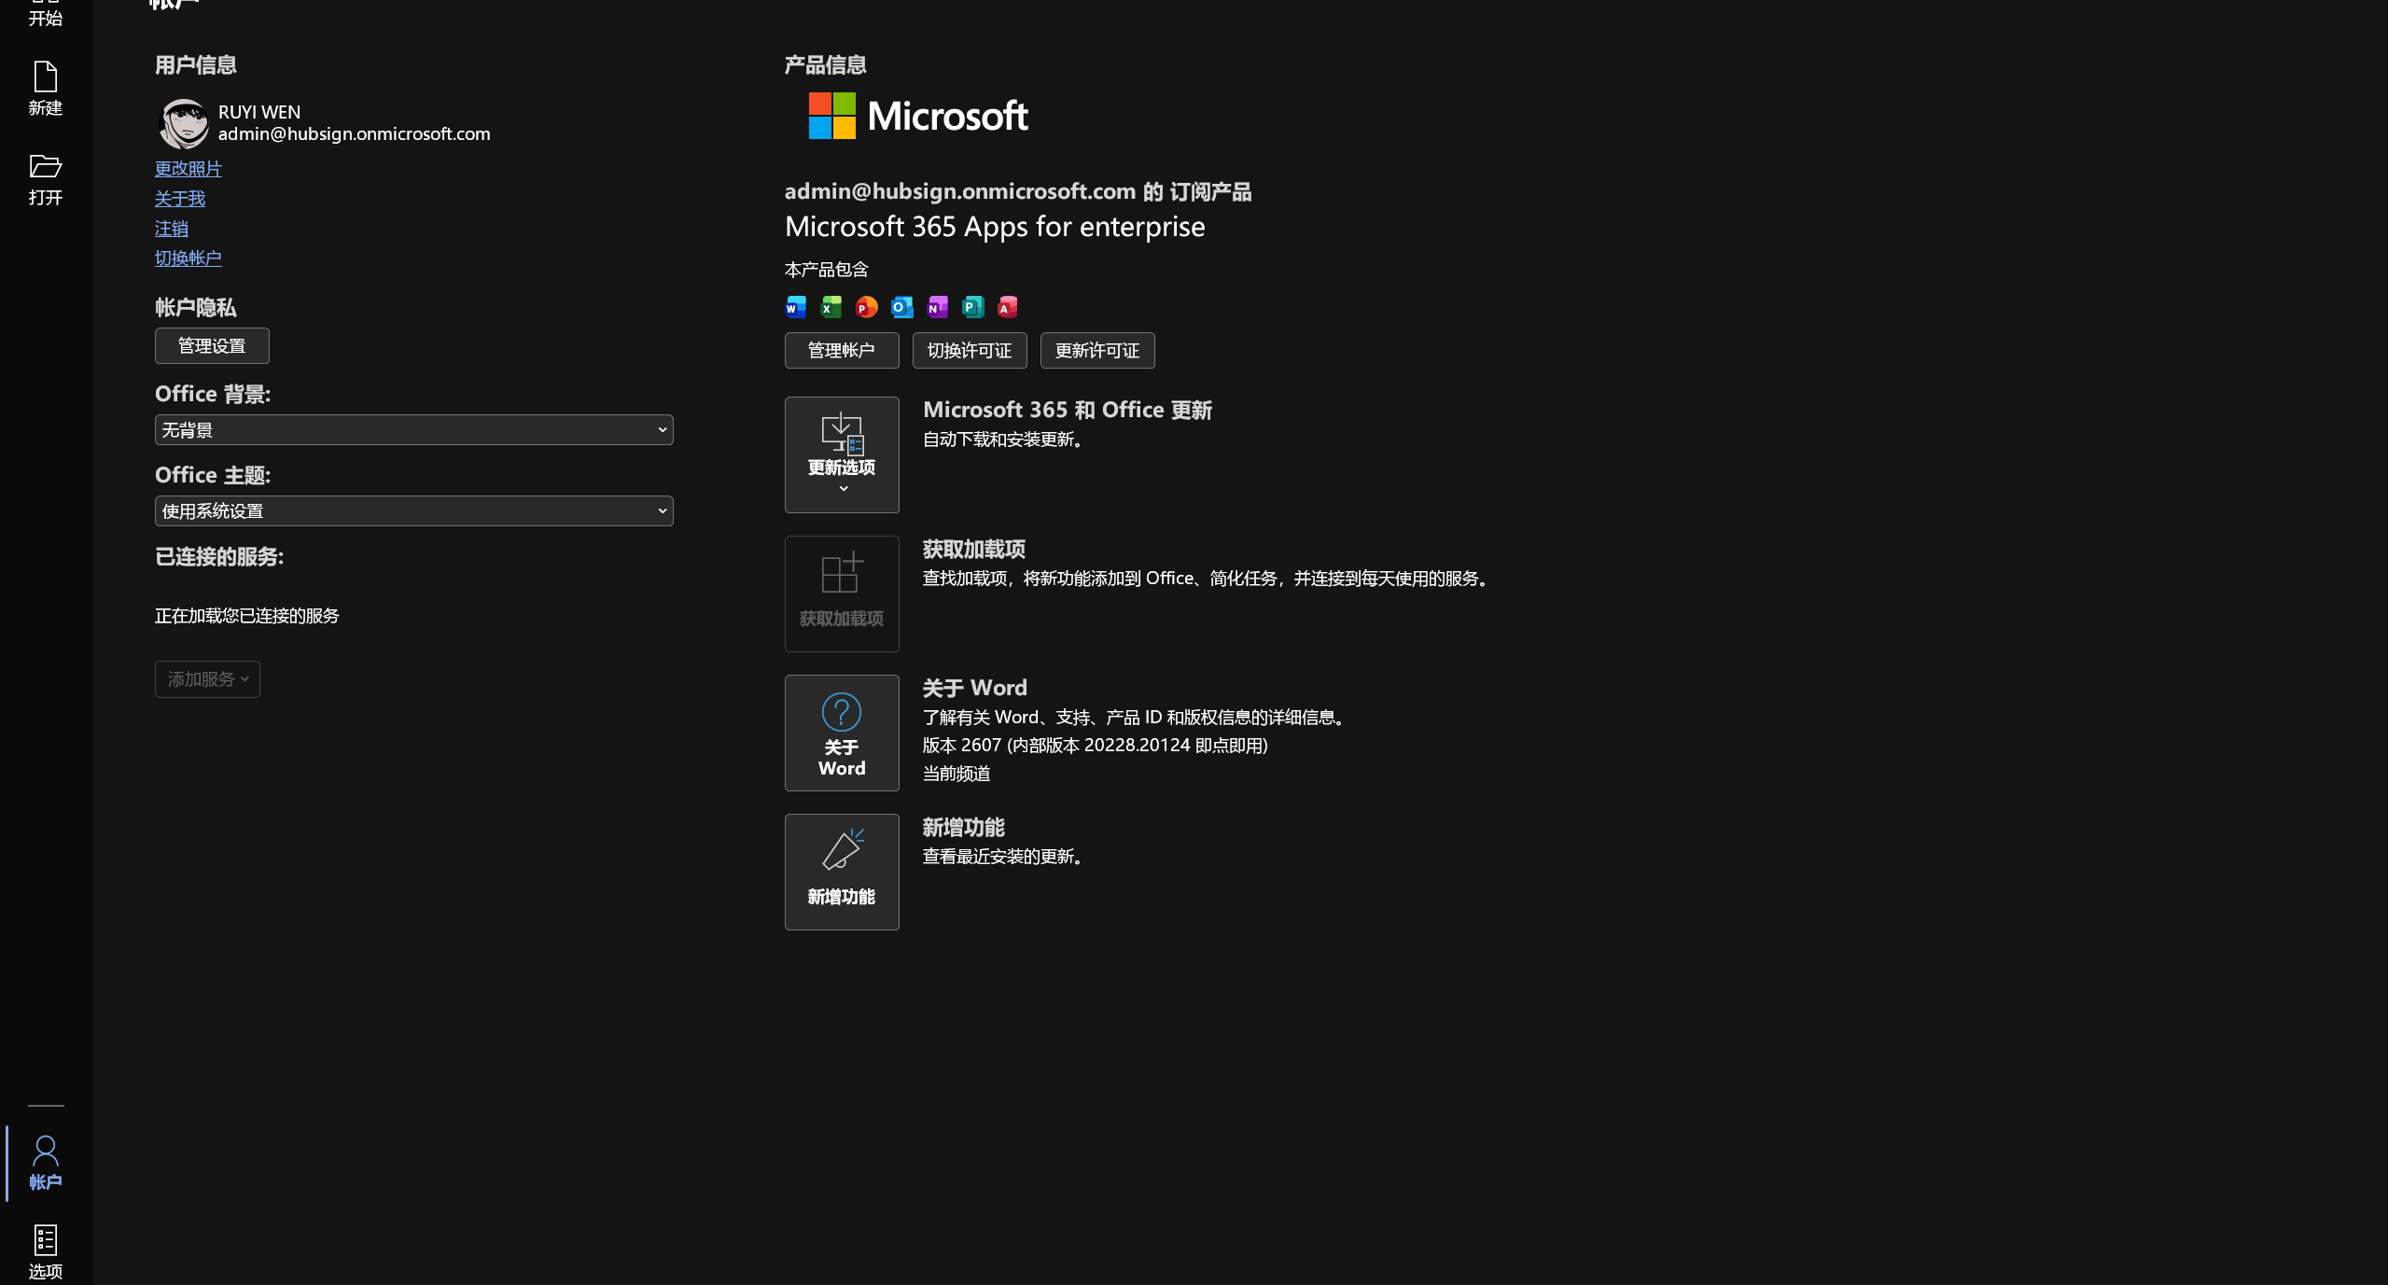The width and height of the screenshot is (2388, 1285).
Task: Click the 更新许可证 button
Action: [1097, 351]
